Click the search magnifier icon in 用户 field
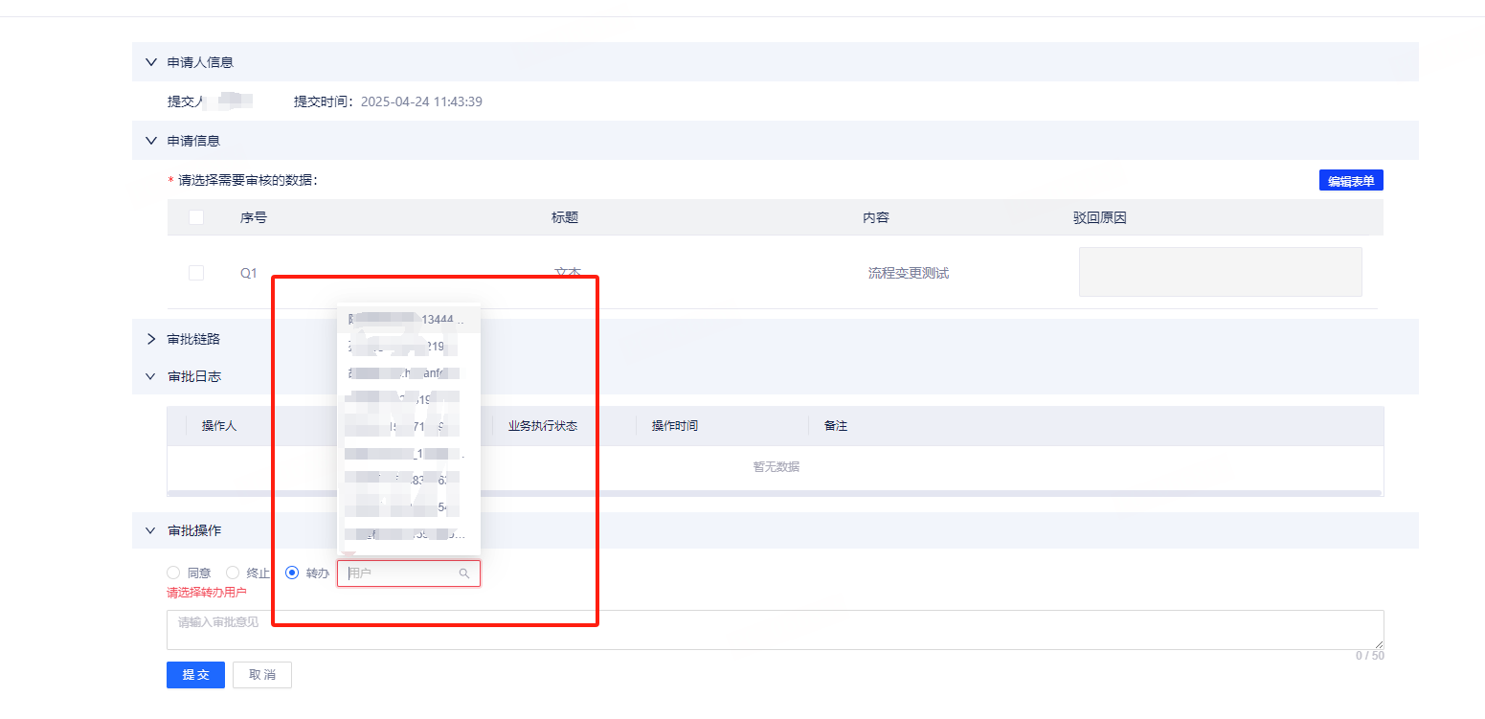 464,573
